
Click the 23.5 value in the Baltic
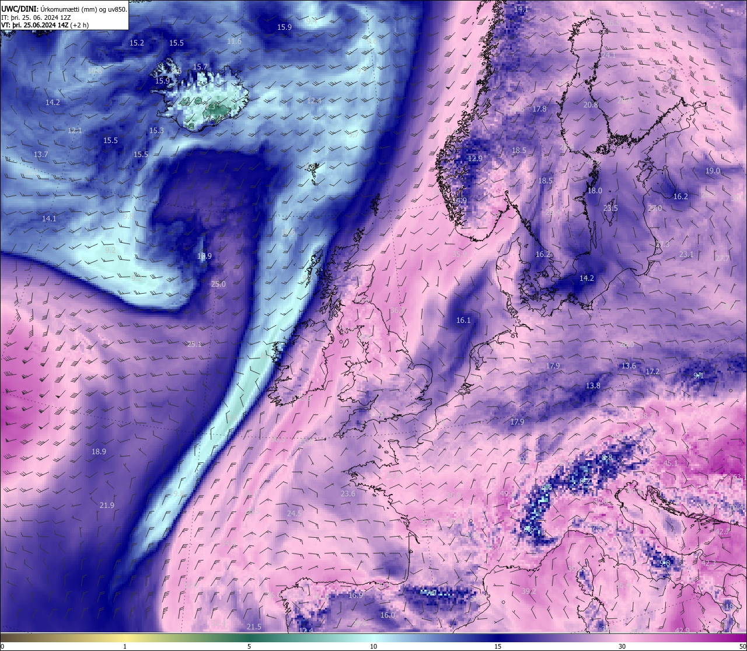click(x=610, y=208)
